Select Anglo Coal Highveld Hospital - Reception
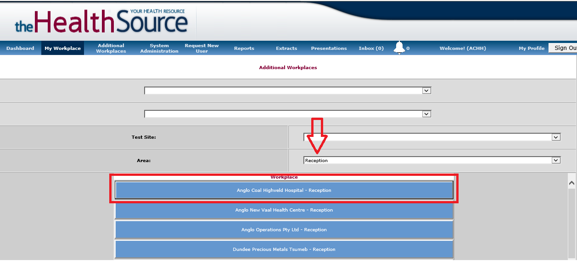 [284, 190]
